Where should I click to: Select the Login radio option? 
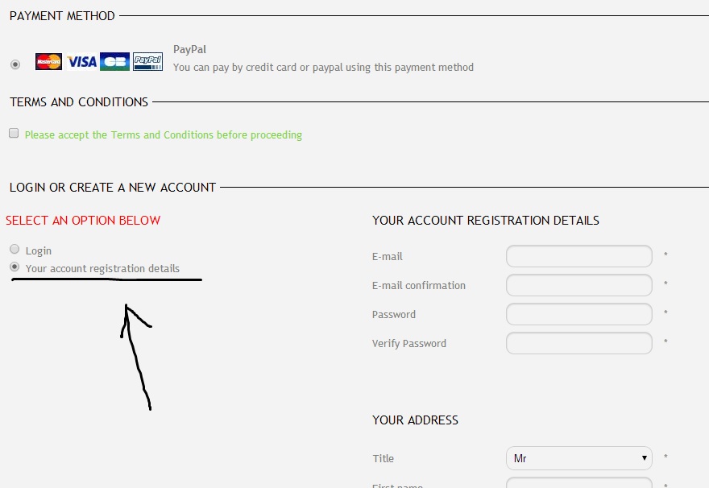click(15, 250)
